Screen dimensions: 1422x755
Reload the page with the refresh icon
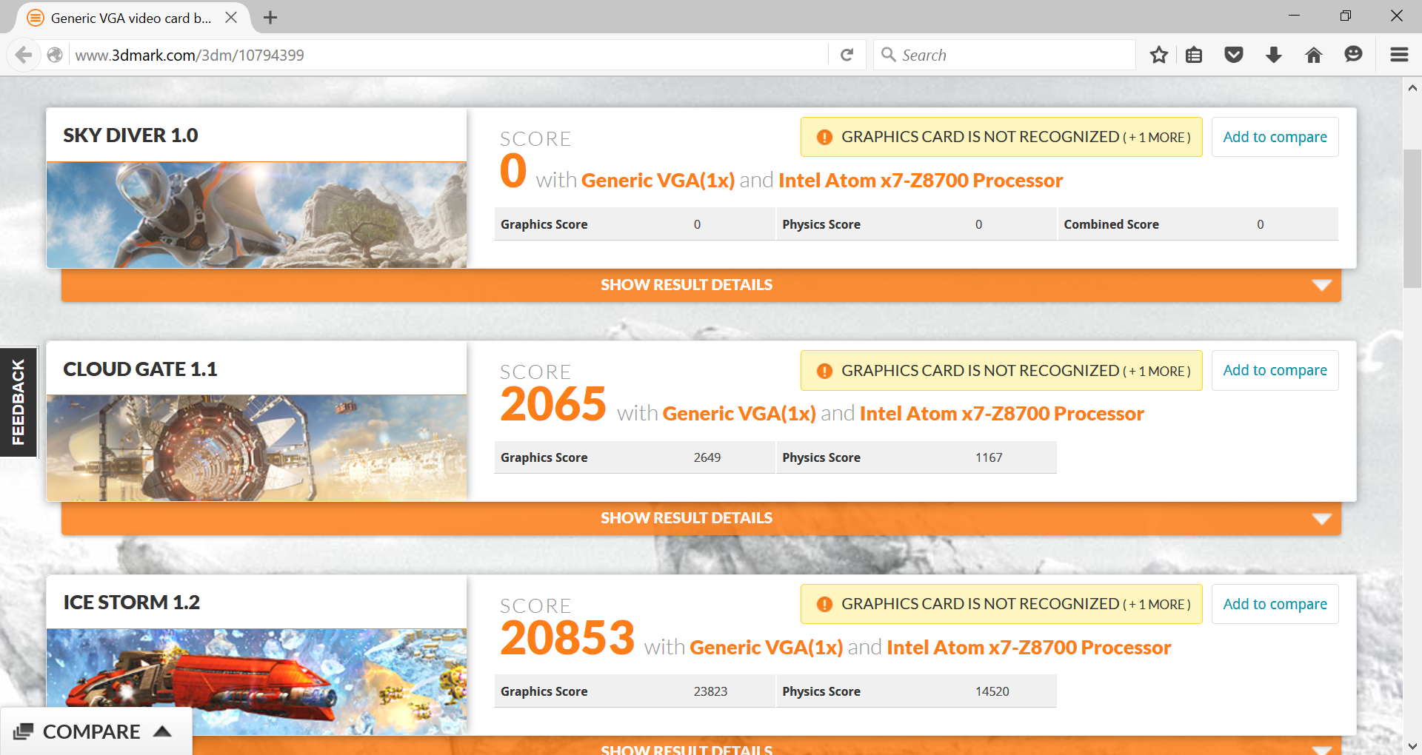pos(847,55)
